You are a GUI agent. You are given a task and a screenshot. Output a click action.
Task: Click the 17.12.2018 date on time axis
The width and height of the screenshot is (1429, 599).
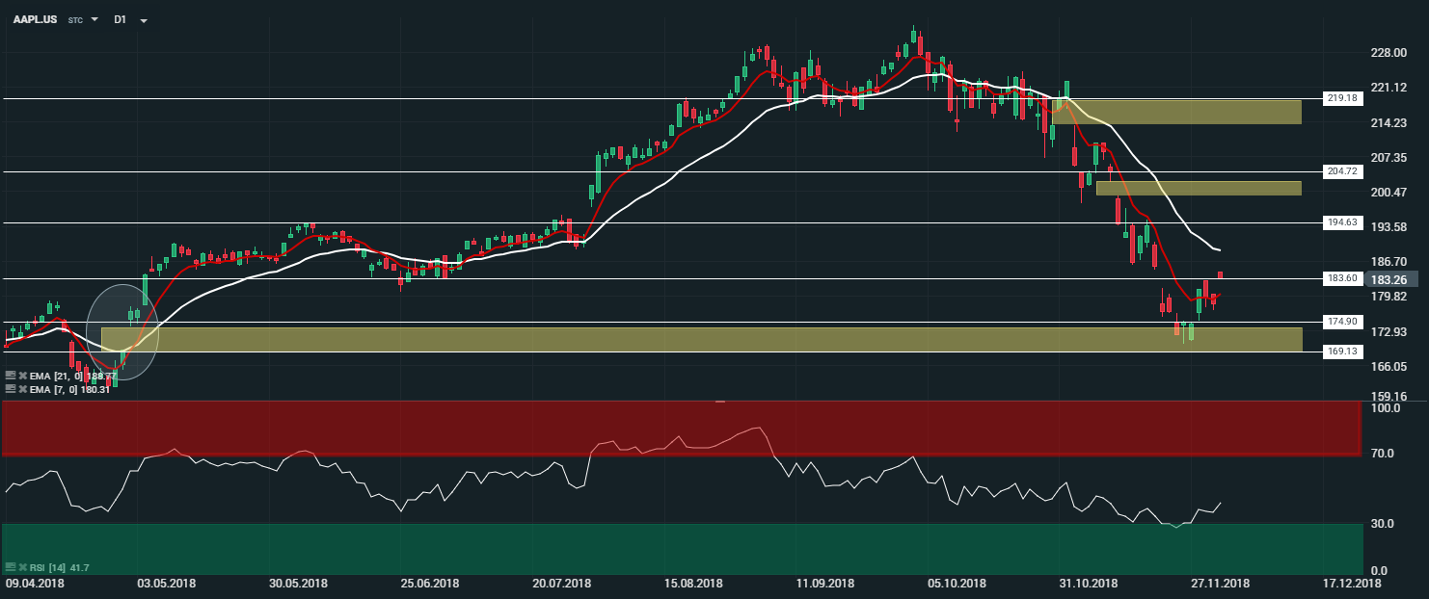coord(1352,584)
